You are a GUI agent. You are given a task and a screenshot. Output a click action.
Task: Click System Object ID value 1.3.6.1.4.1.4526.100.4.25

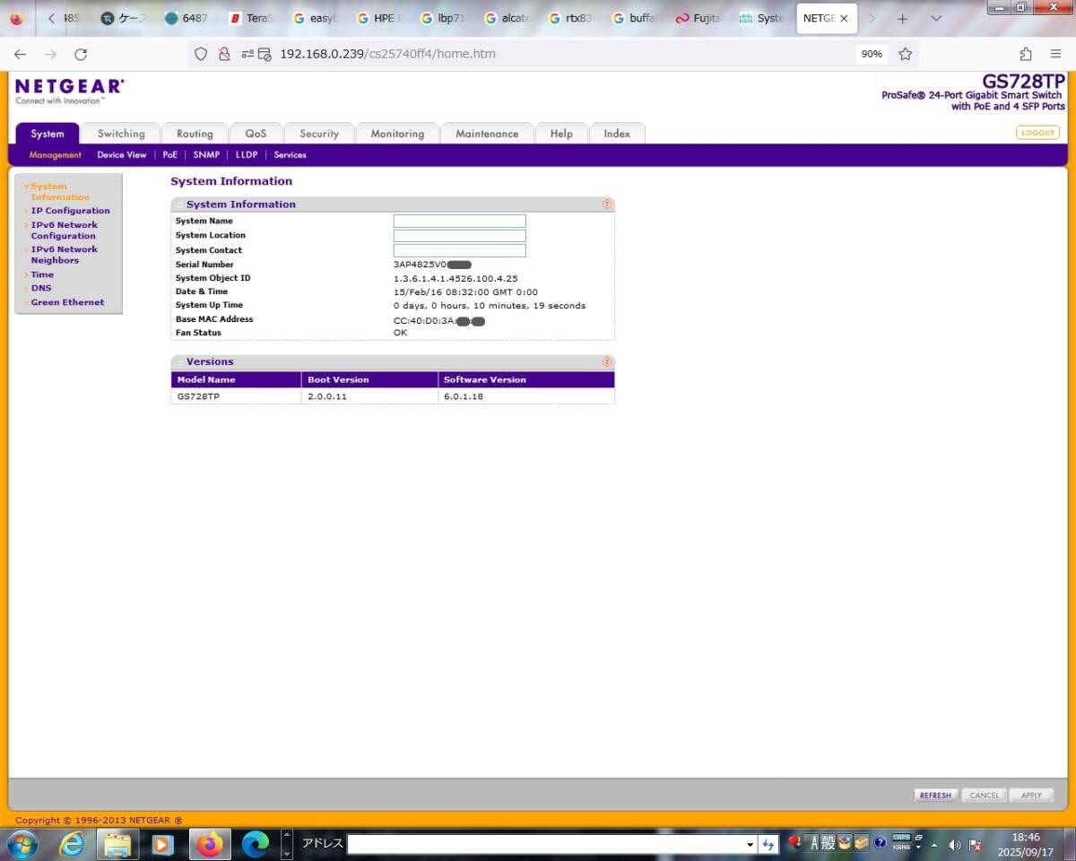tap(456, 279)
